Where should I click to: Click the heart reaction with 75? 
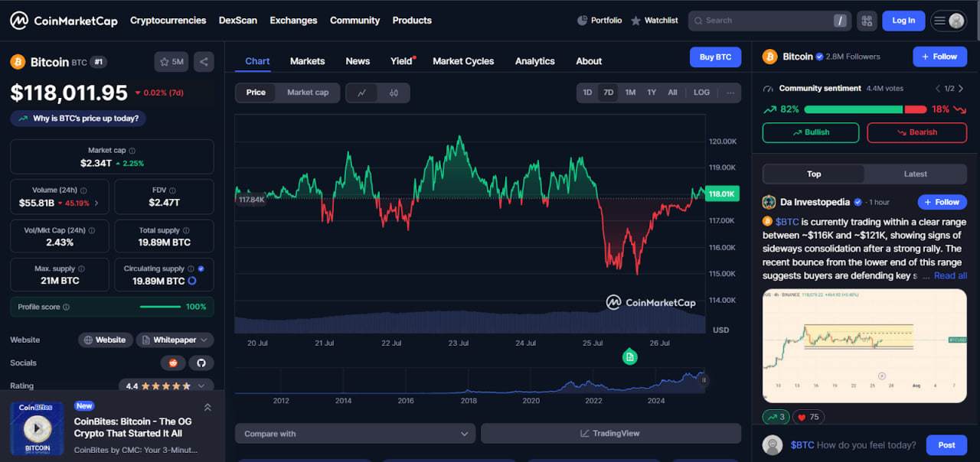pos(808,417)
